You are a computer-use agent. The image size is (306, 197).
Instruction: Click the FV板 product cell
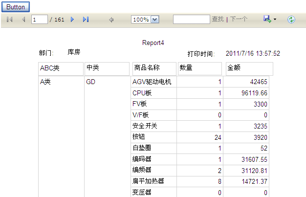pos(153,104)
